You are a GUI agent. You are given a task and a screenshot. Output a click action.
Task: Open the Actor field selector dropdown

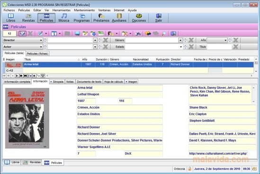point(41,47)
